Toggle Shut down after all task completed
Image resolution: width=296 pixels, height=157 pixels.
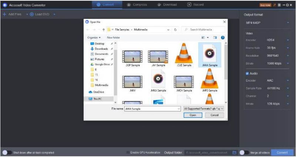pos(7,153)
